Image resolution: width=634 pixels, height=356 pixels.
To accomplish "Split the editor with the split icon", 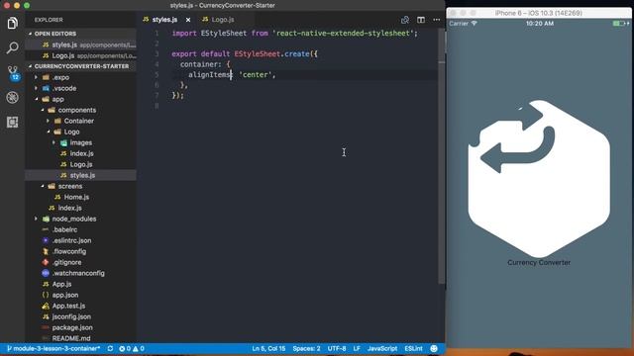I will click(421, 20).
